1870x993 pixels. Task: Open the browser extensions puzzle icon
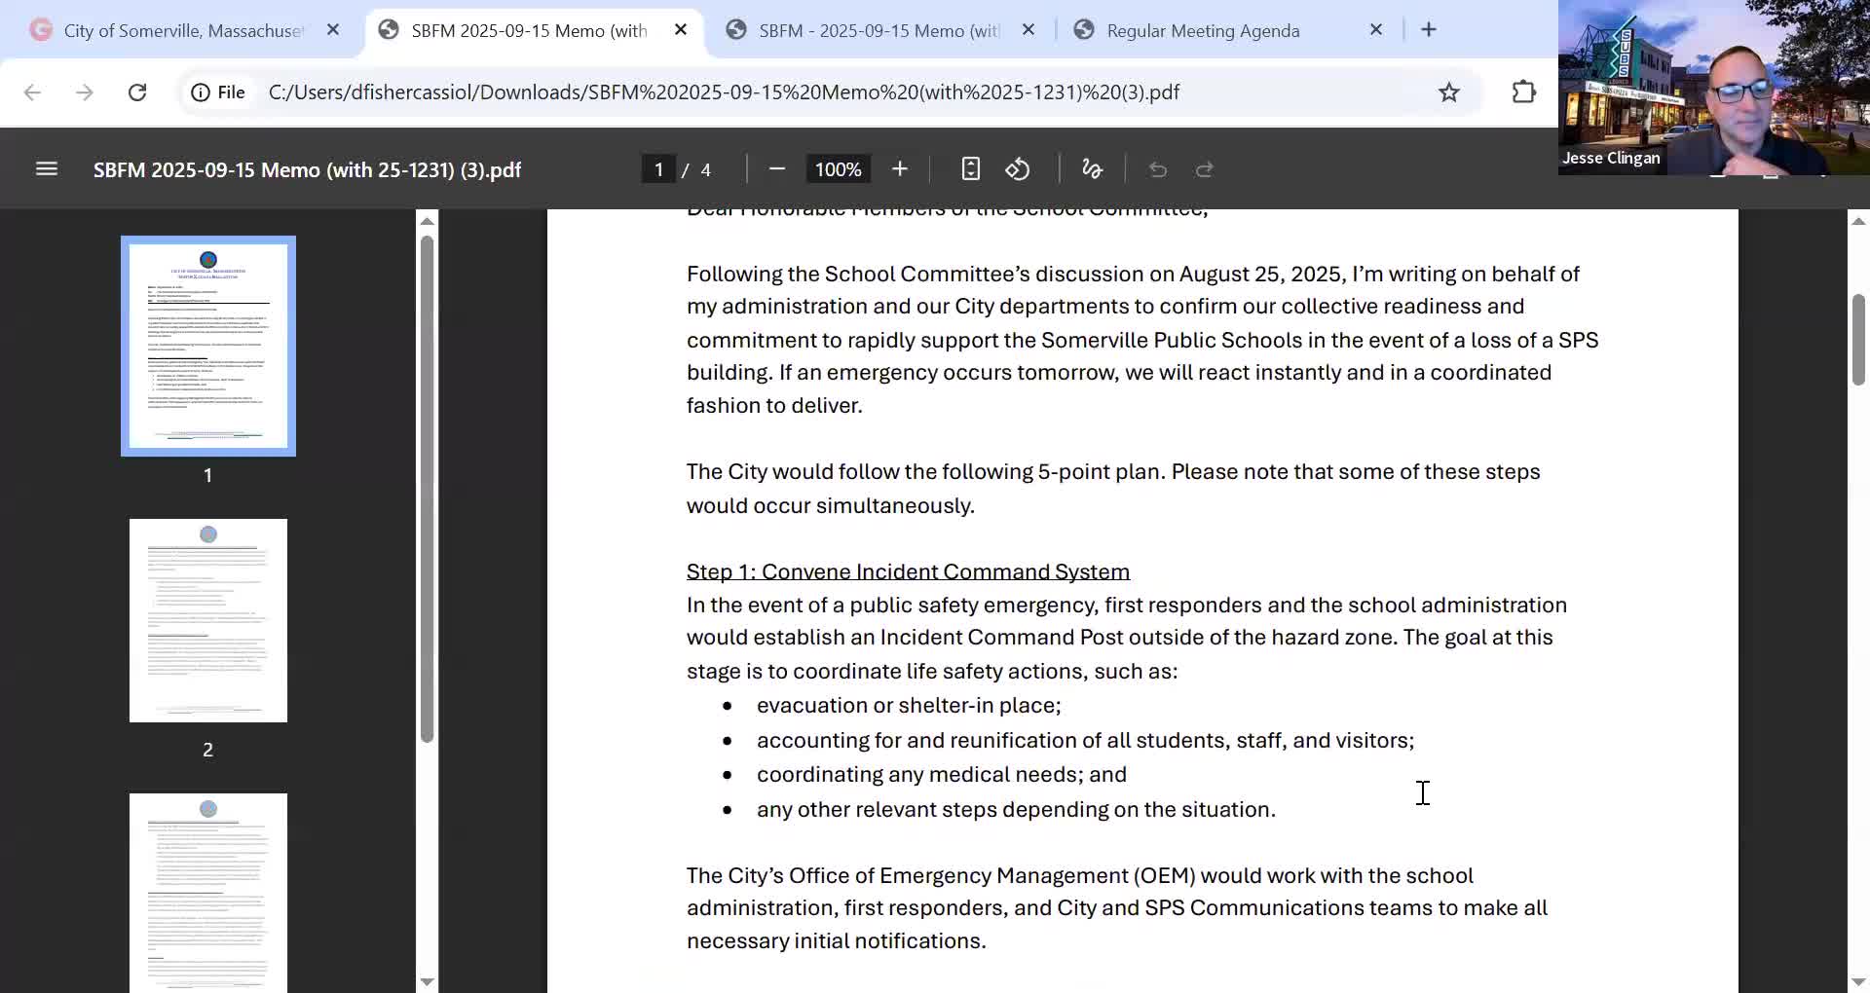click(x=1523, y=92)
